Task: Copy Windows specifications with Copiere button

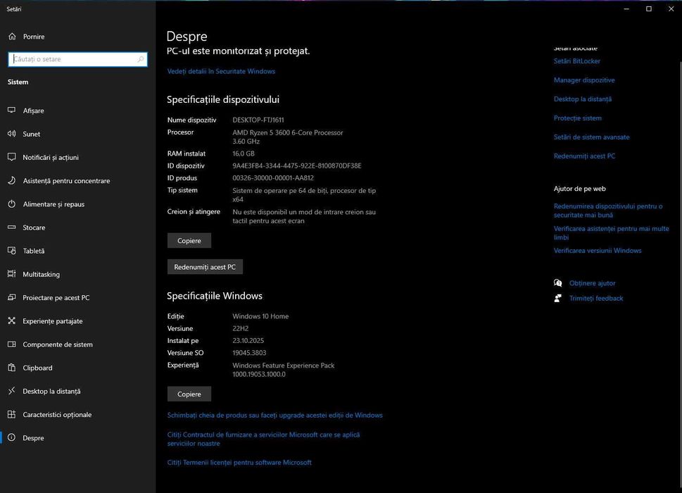Action: click(189, 394)
